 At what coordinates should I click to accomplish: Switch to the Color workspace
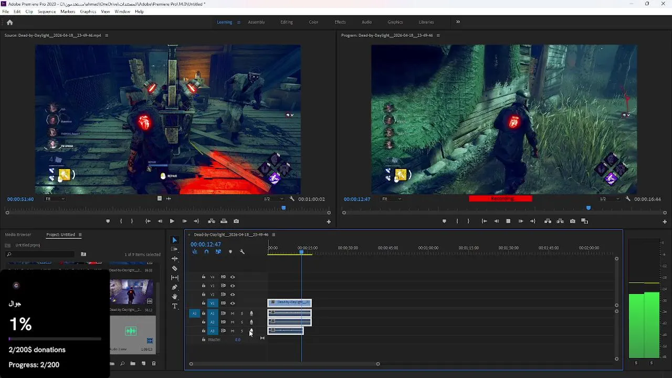coord(313,22)
